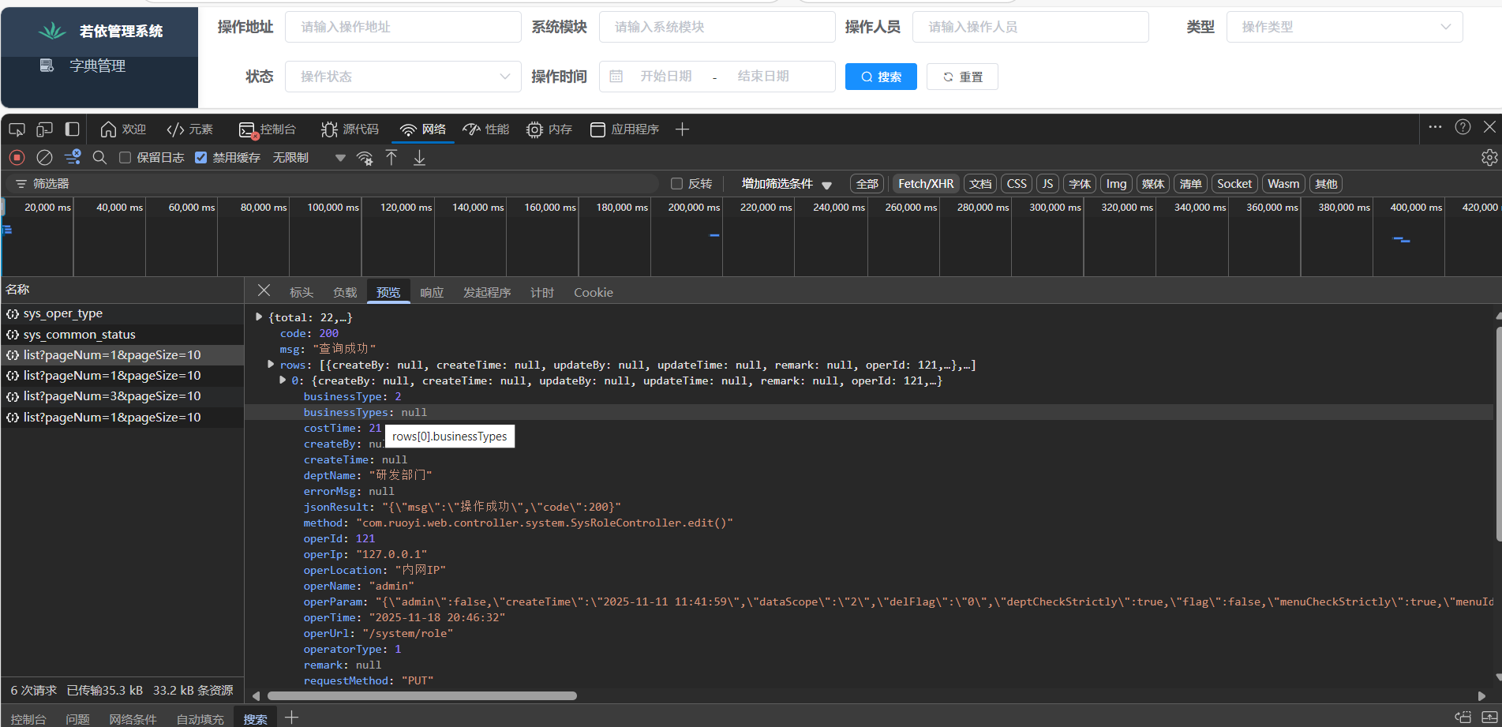Click the network search magnifier icon
1502x727 pixels.
click(99, 157)
